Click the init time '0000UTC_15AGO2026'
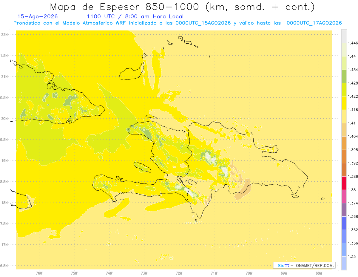 point(203,23)
